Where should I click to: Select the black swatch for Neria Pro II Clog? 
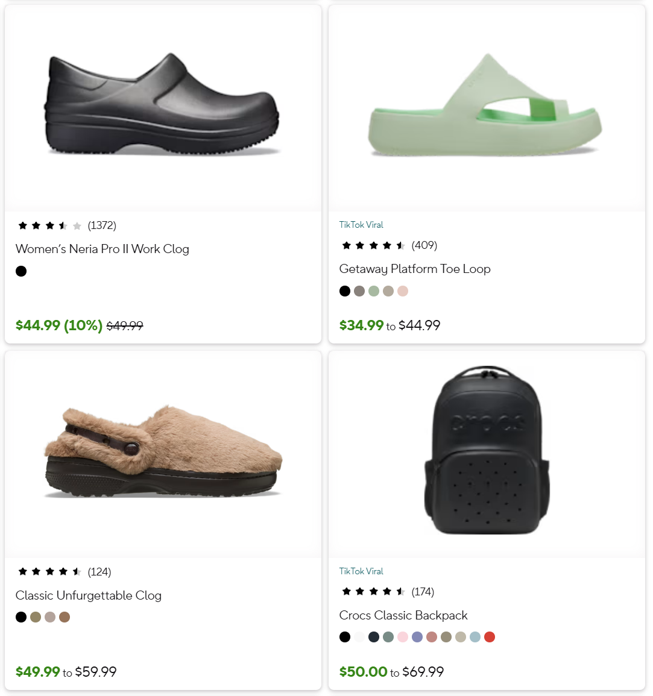tap(21, 271)
